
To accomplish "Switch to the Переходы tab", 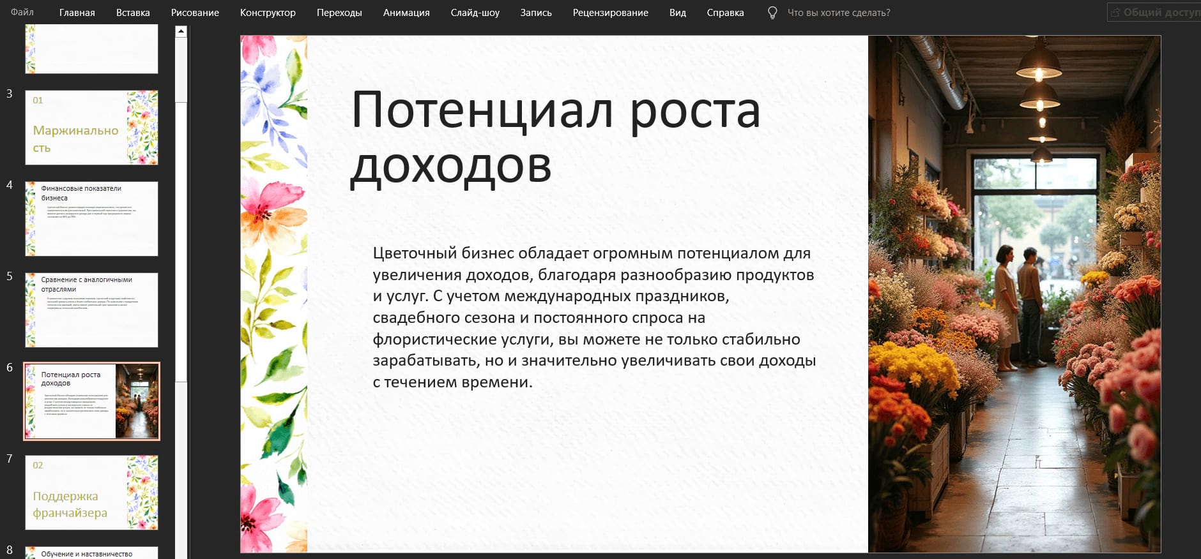I will (x=339, y=12).
